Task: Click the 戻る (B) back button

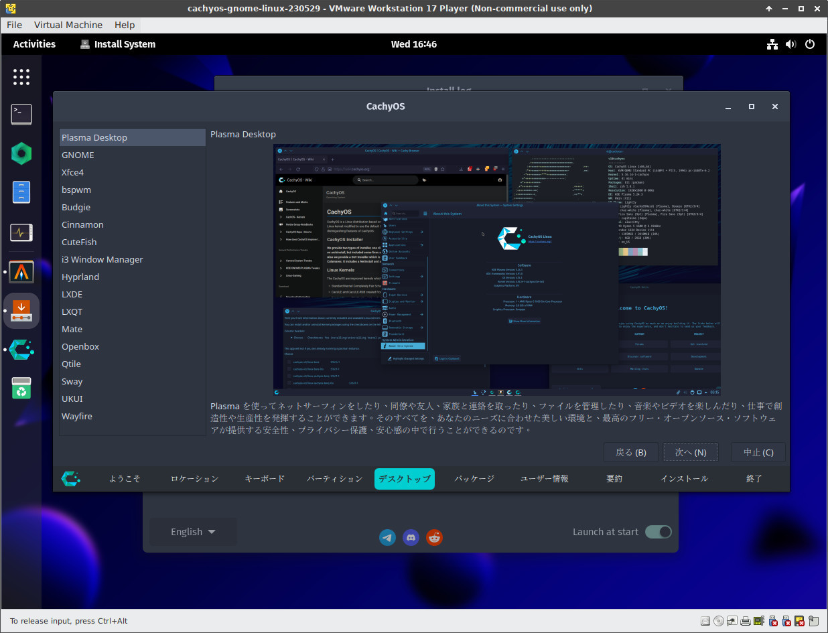Action: [631, 452]
